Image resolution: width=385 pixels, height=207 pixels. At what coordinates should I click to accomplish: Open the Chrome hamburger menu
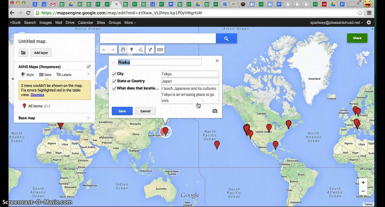(369, 13)
